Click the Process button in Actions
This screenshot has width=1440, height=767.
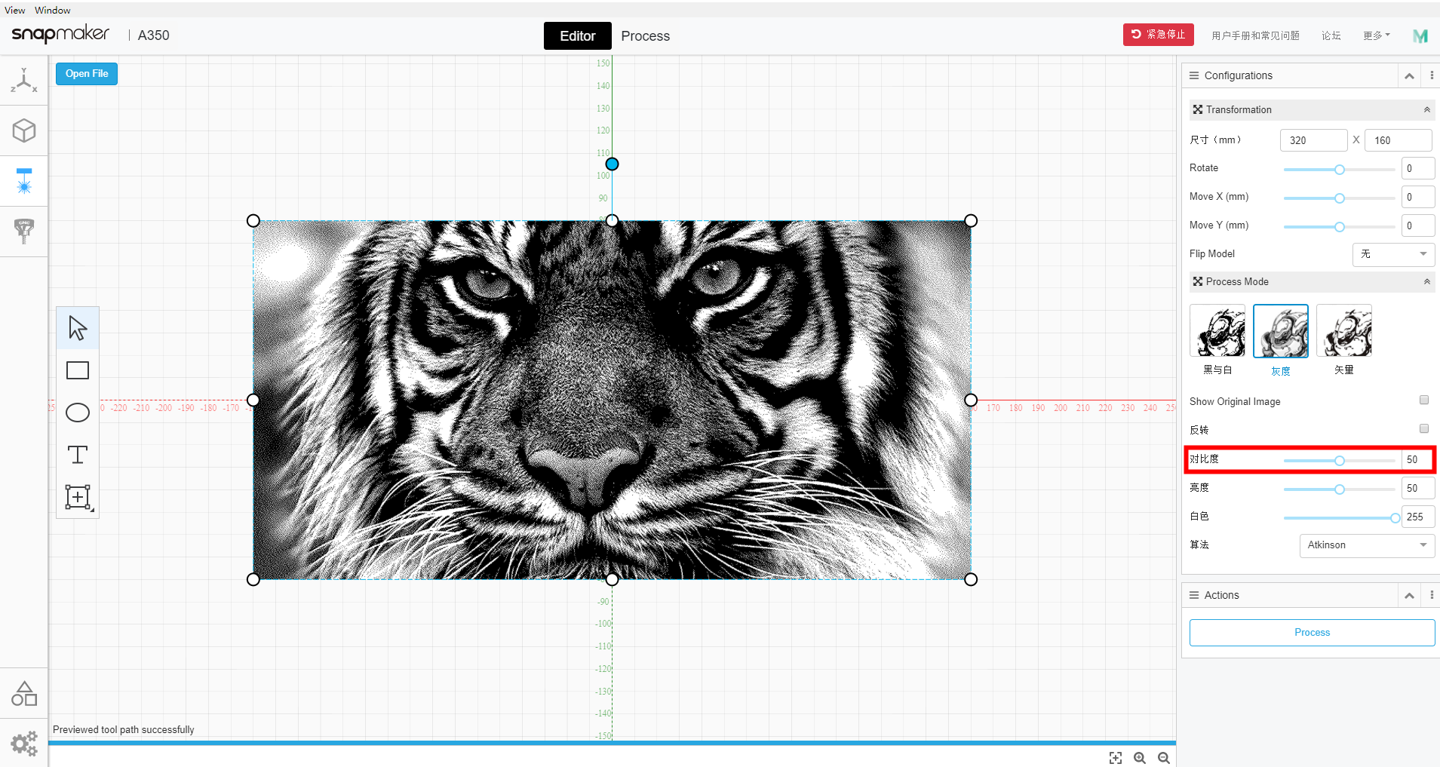(x=1312, y=633)
